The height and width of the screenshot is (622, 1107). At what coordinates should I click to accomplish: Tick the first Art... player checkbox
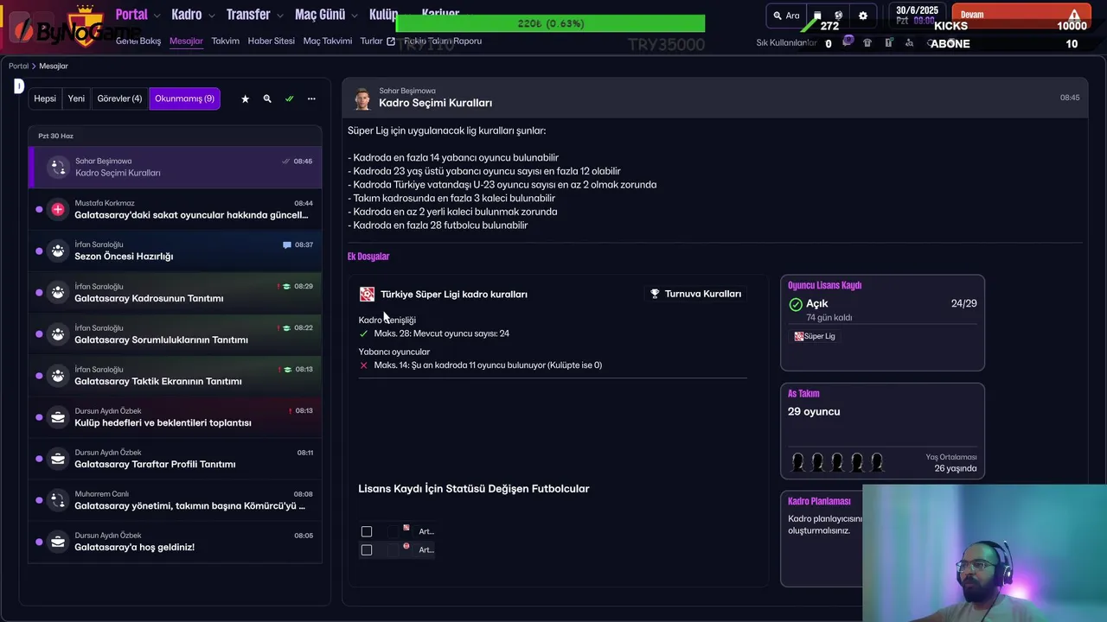click(367, 531)
